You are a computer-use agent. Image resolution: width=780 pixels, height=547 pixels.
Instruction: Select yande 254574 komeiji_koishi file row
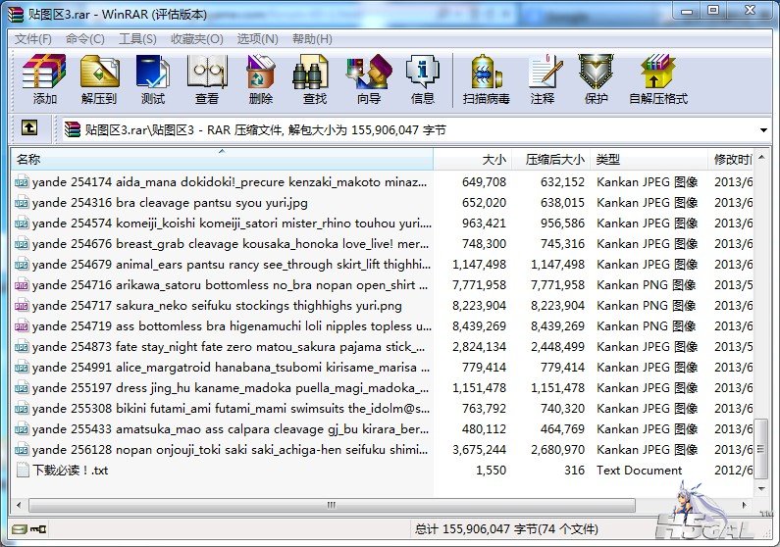pyautogui.click(x=382, y=224)
